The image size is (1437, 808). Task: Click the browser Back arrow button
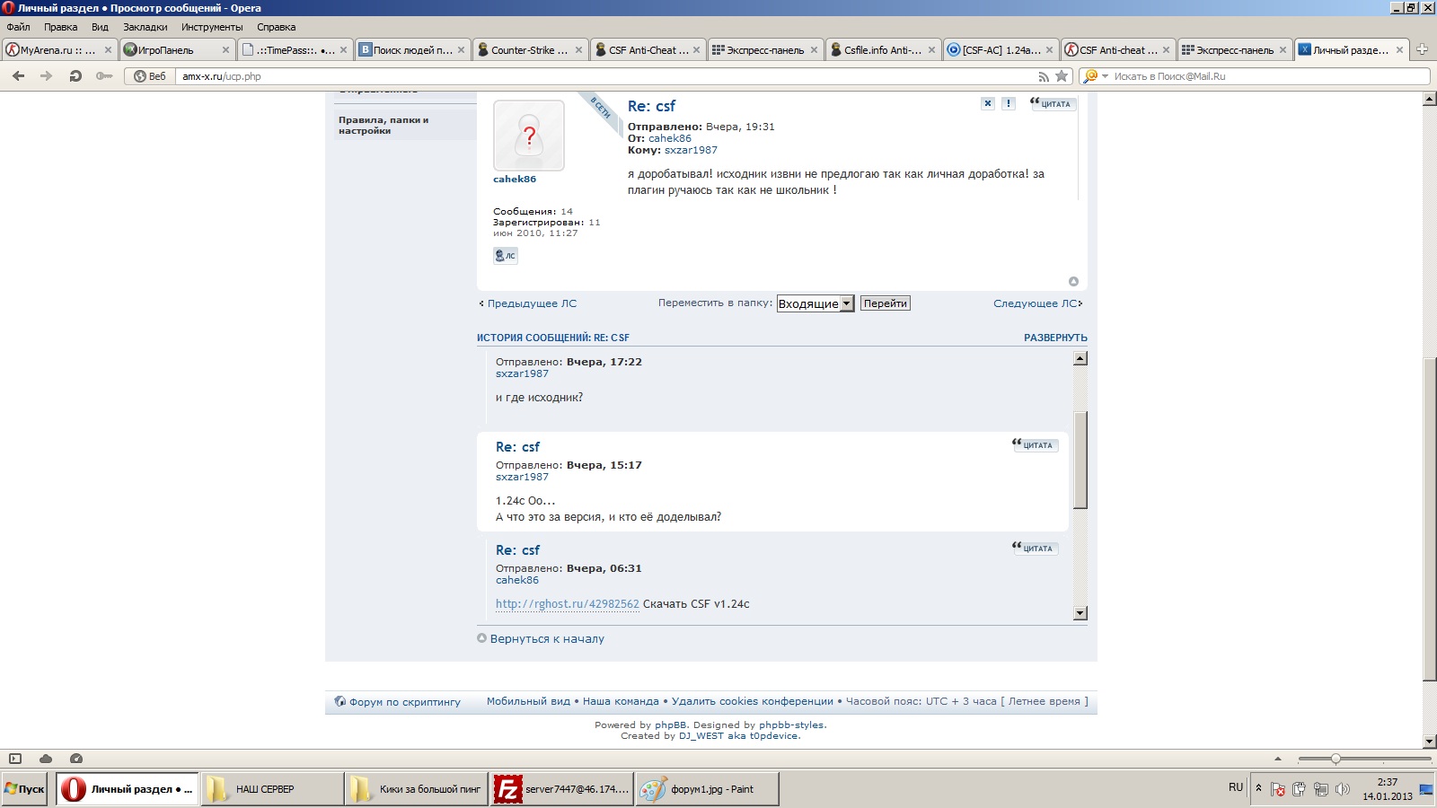[x=18, y=76]
